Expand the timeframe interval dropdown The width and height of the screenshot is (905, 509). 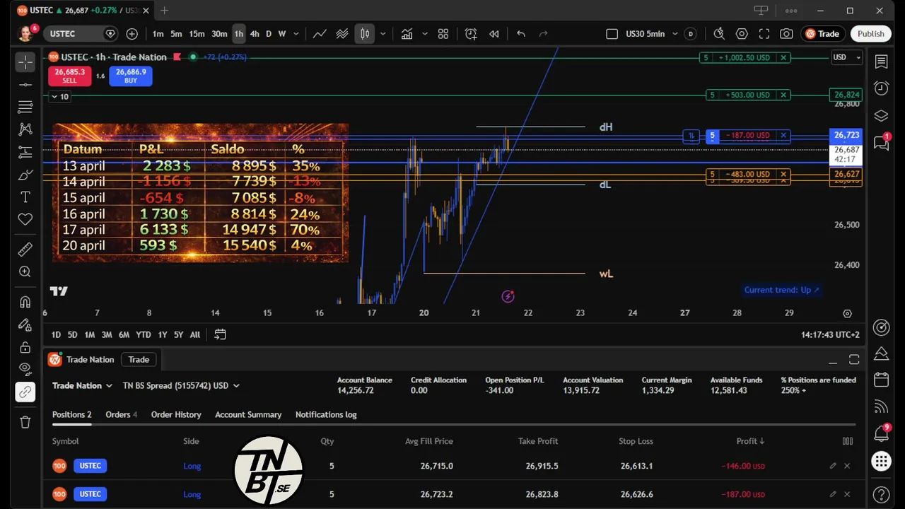(296, 34)
